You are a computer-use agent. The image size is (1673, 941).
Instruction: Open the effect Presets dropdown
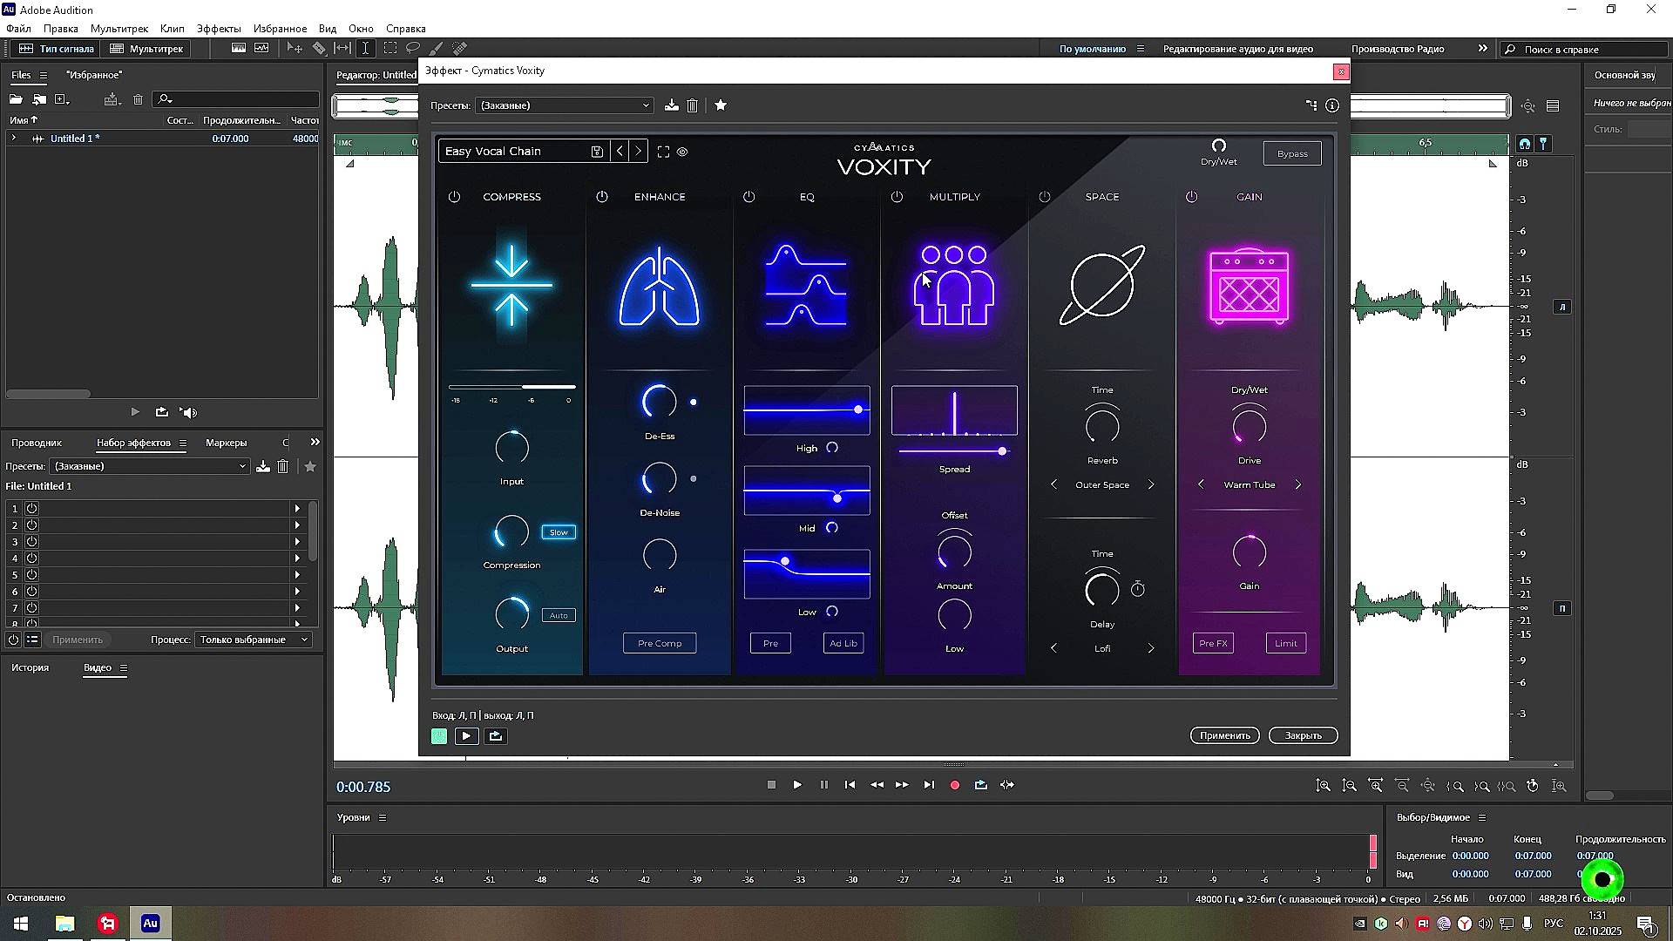(x=564, y=105)
